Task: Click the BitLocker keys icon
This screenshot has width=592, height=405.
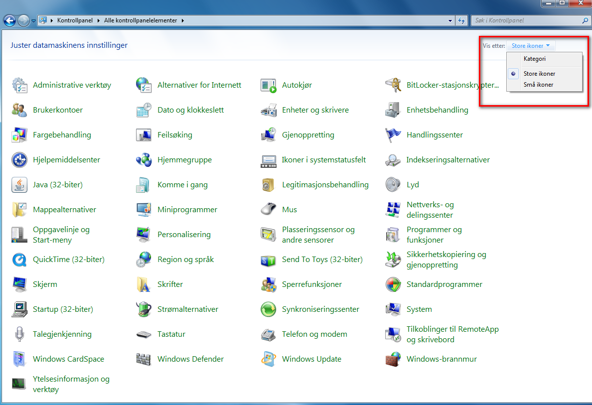Action: tap(393, 85)
